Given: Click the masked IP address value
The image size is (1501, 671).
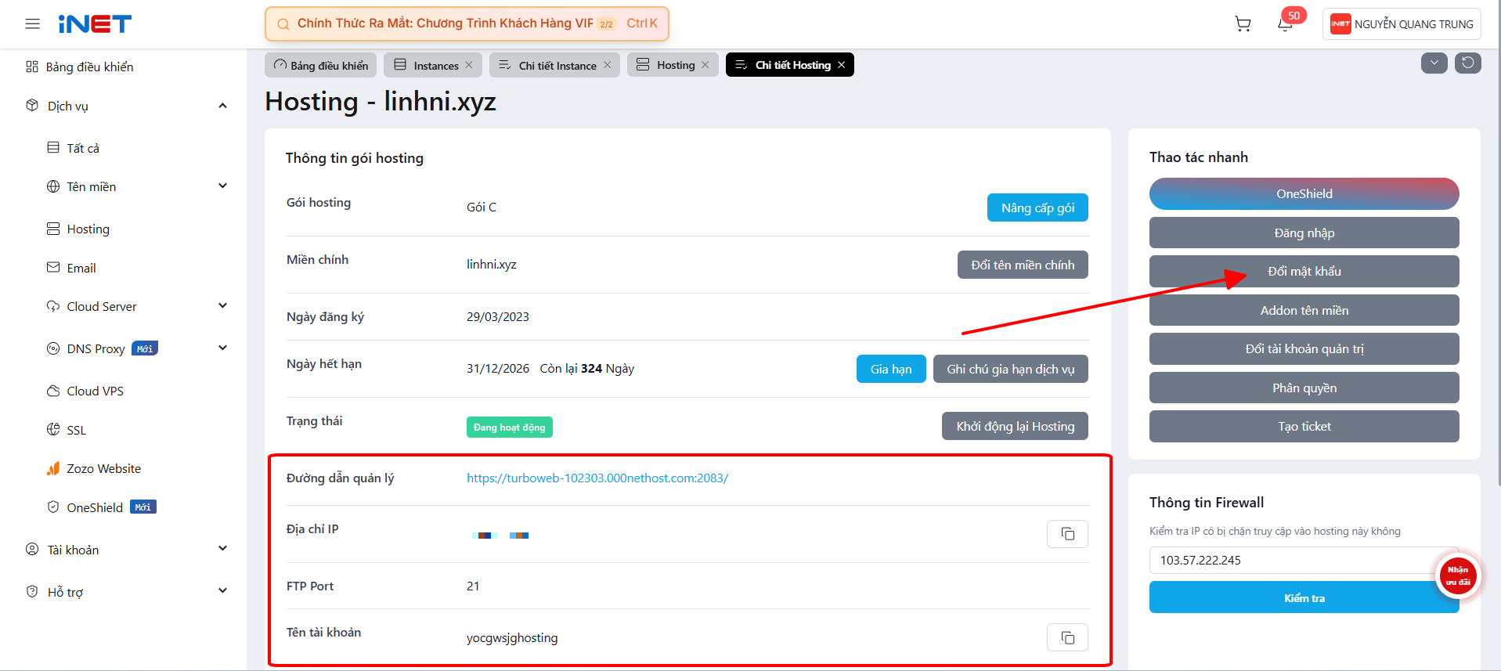Looking at the screenshot, I should (500, 536).
